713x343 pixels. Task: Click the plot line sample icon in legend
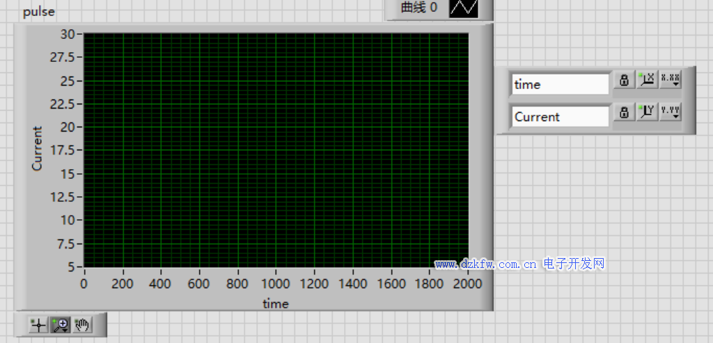[464, 8]
